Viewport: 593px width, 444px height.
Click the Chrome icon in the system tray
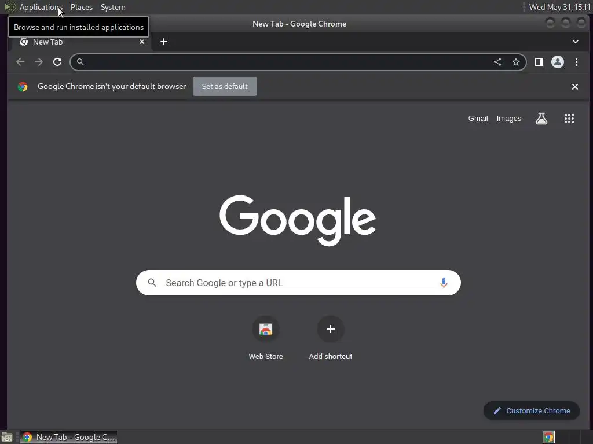point(548,437)
